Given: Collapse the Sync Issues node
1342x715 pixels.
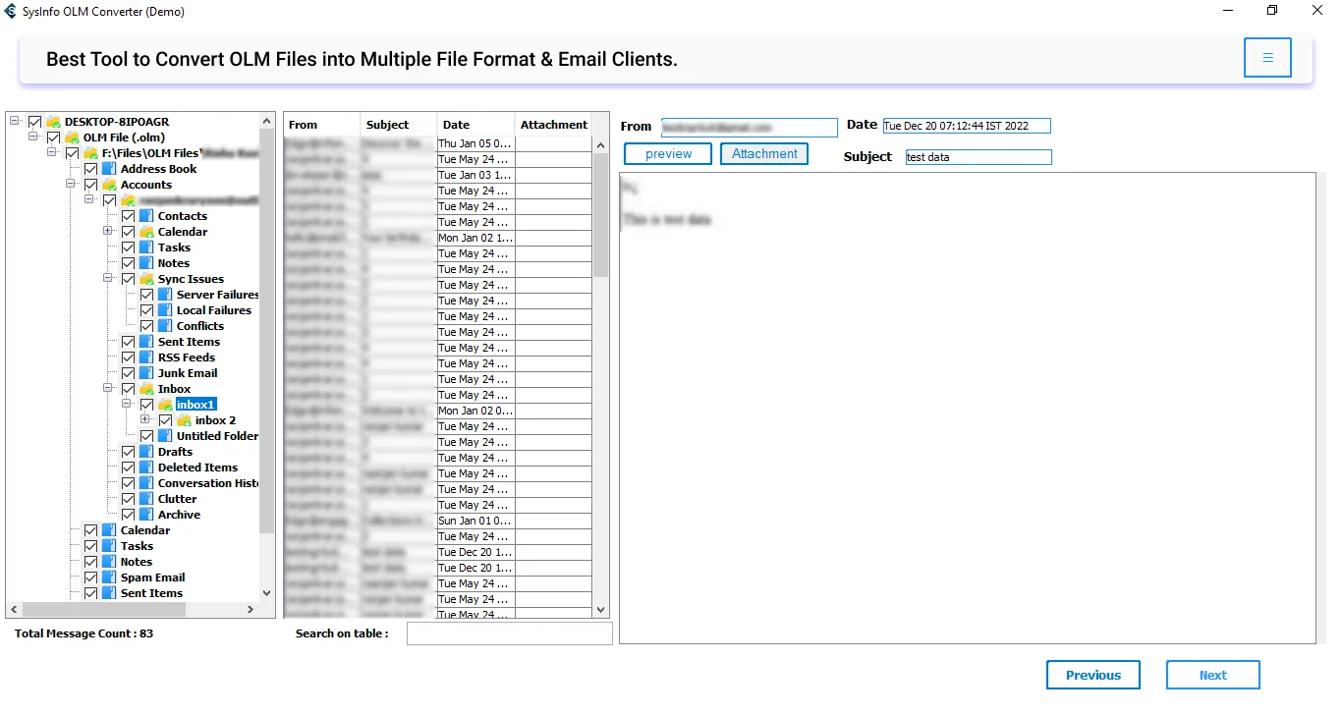Looking at the screenshot, I should (x=108, y=279).
